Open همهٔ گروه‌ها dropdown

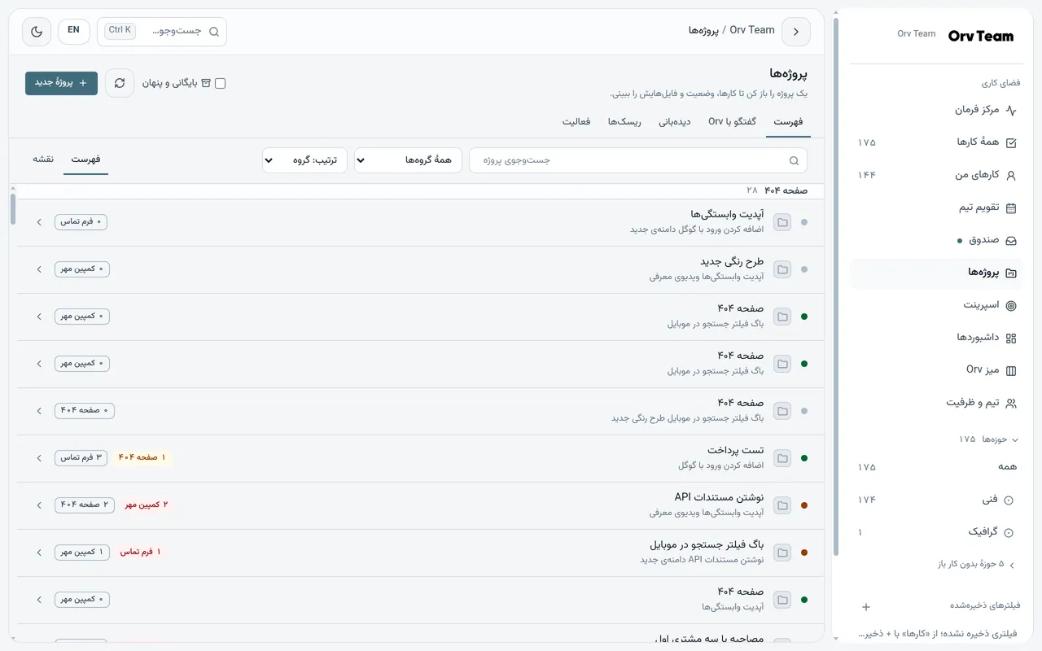[x=408, y=160]
